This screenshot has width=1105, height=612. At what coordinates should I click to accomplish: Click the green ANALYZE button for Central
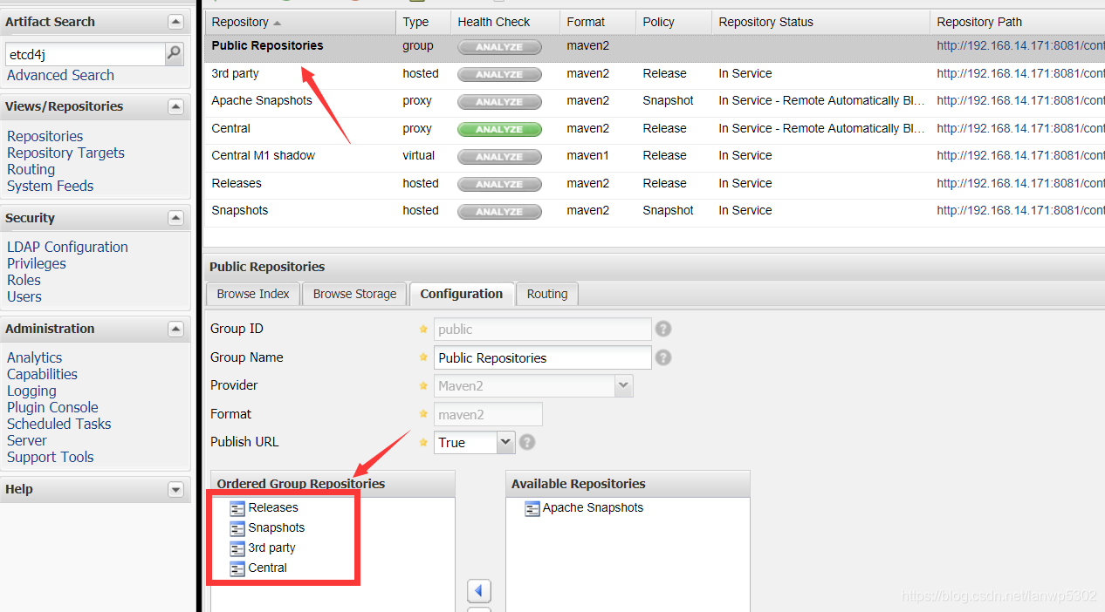[x=499, y=129]
